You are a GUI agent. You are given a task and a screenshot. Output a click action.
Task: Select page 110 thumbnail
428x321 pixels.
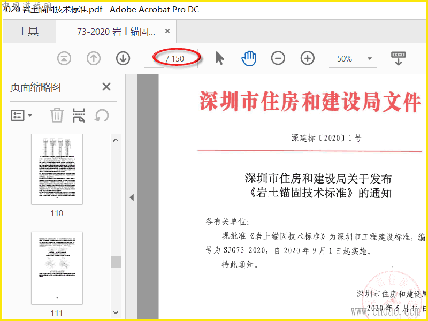point(57,169)
